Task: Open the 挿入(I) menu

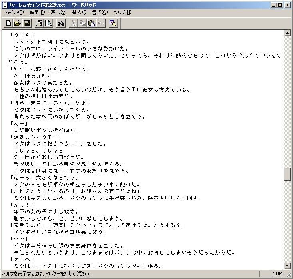Action: 79,12
